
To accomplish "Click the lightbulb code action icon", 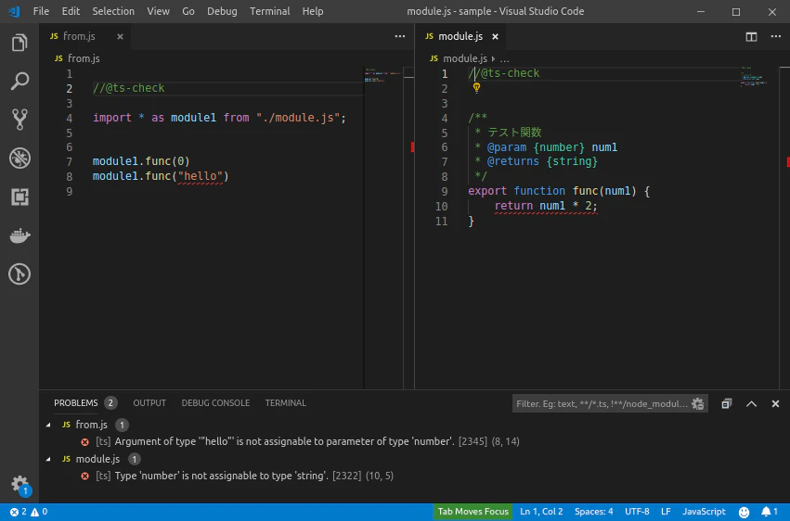I will pos(476,88).
